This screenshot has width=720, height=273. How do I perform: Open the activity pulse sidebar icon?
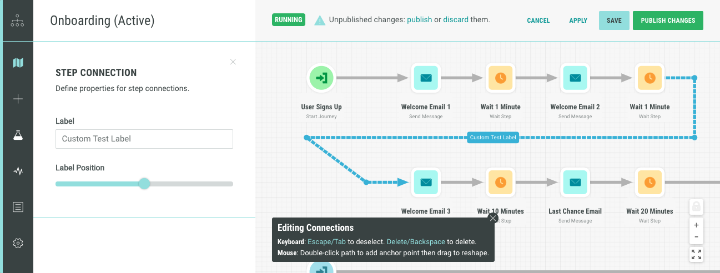(x=18, y=171)
